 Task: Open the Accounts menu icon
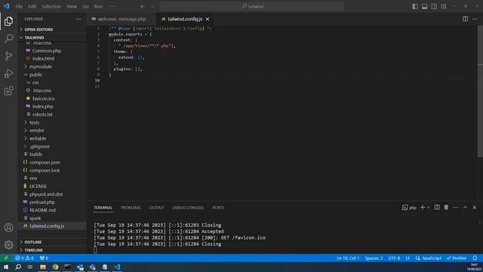click(8, 227)
